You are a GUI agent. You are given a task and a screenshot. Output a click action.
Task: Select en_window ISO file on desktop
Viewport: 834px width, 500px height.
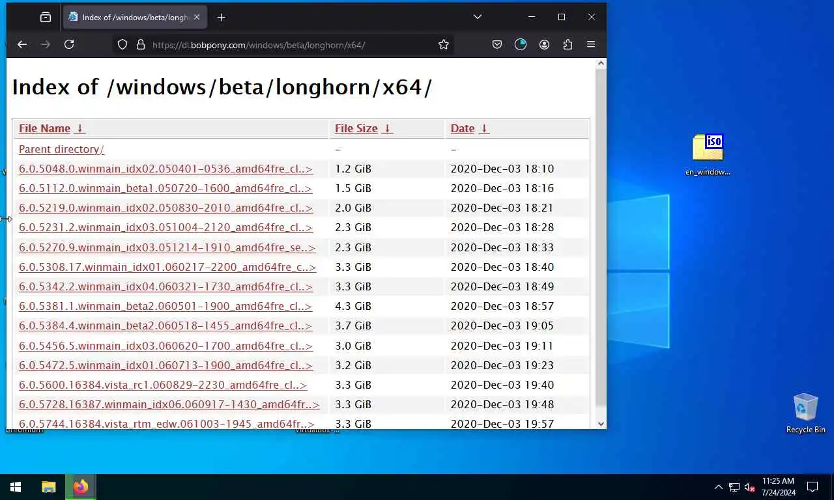(708, 155)
